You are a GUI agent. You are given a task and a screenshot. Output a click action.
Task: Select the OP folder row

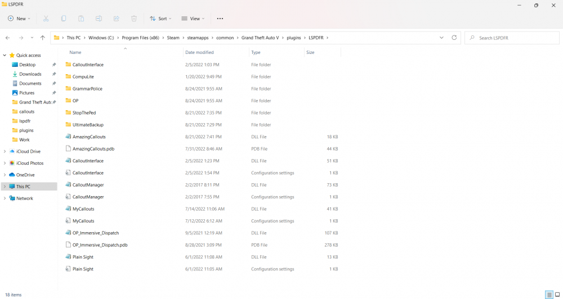[x=203, y=101]
